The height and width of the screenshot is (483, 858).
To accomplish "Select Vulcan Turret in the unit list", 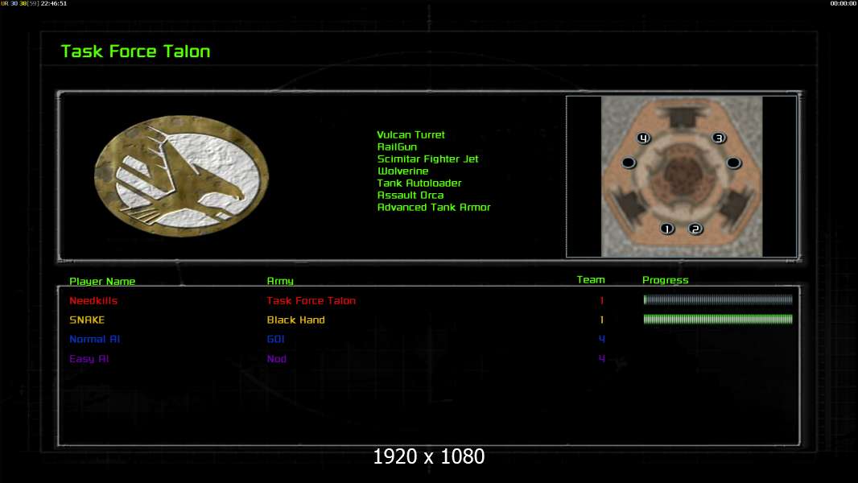I will click(410, 135).
